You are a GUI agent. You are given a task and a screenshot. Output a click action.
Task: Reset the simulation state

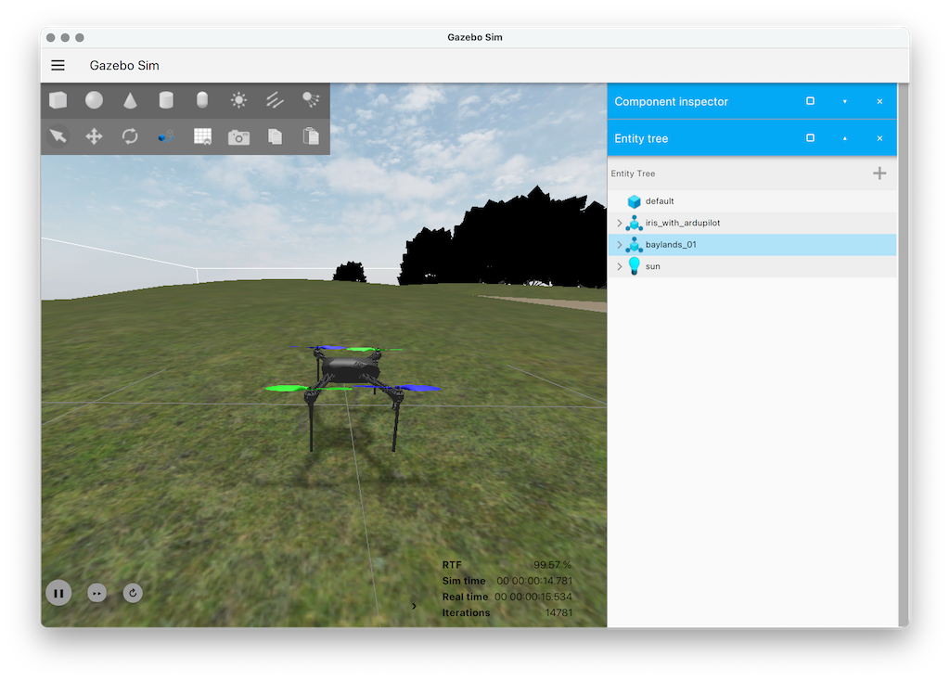(132, 592)
